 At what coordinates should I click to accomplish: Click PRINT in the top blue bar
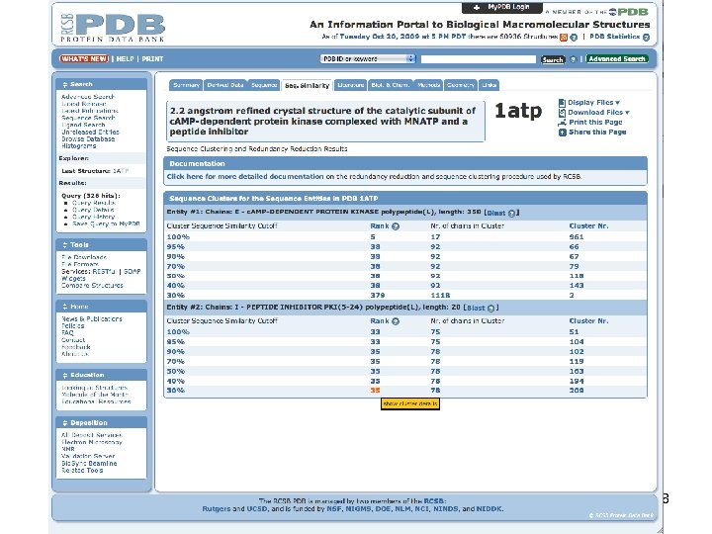coord(152,59)
